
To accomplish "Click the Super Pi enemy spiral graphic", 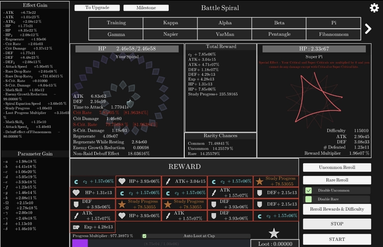I will click(x=314, y=100).
